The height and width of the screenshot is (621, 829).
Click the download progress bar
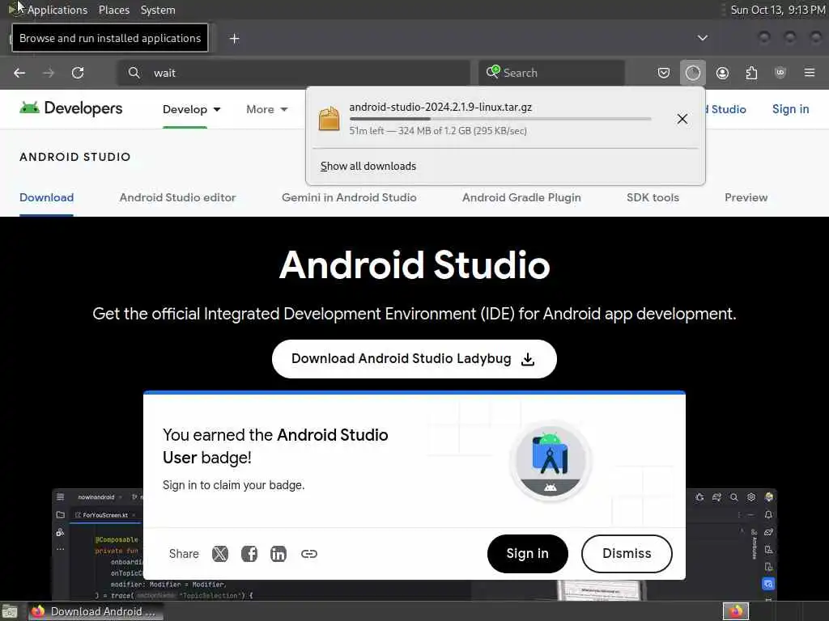tap(500, 119)
